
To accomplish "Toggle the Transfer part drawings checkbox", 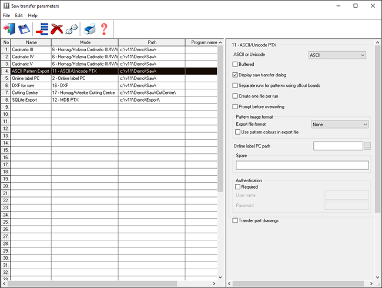I will pyautogui.click(x=236, y=220).
